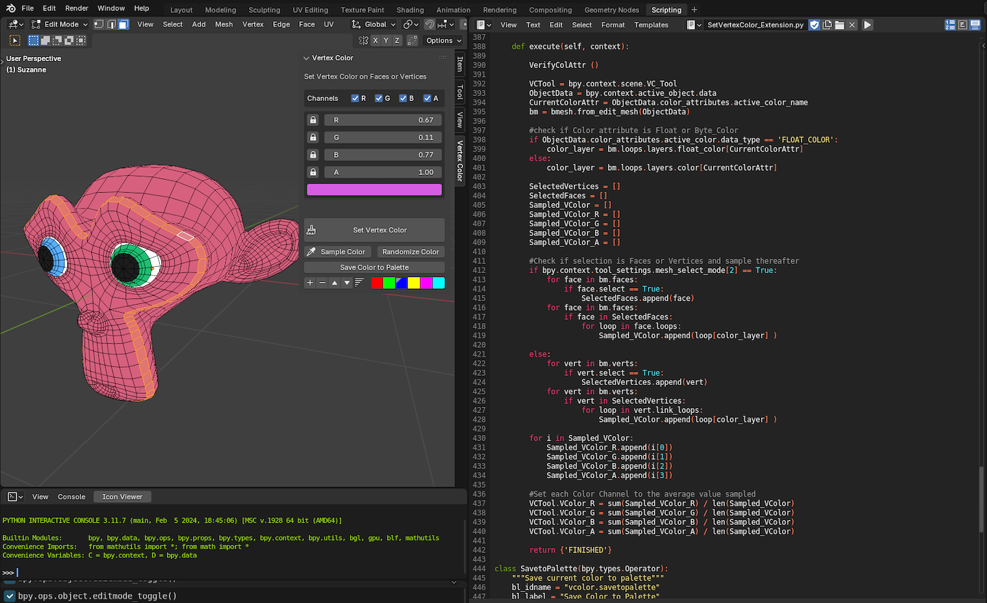Viewport: 987px width, 603px height.
Task: Toggle line numbers in the text editor
Action: click(951, 25)
